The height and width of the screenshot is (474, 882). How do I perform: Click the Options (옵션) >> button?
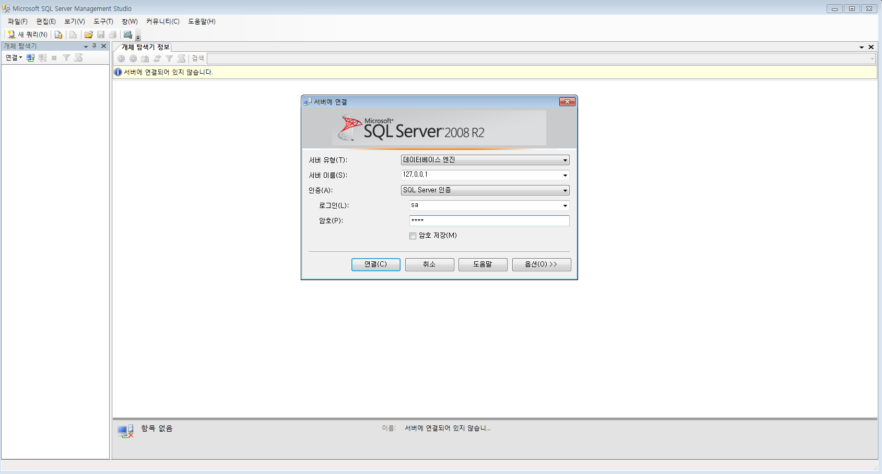tap(542, 264)
